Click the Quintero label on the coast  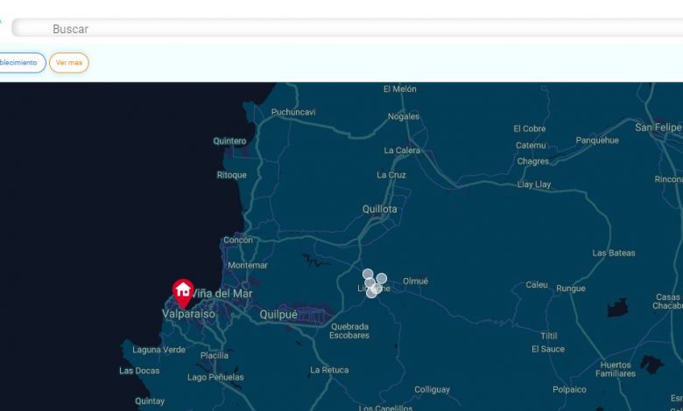(x=229, y=141)
